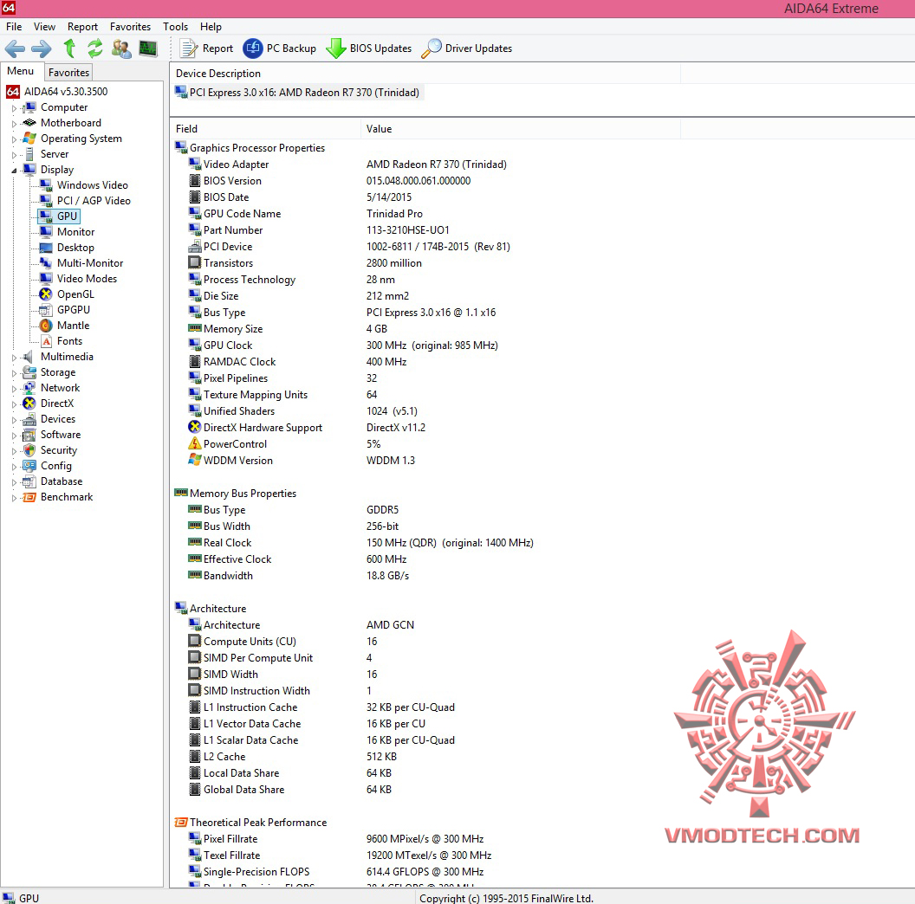Open the Tools menu
The width and height of the screenshot is (915, 904).
click(x=175, y=27)
